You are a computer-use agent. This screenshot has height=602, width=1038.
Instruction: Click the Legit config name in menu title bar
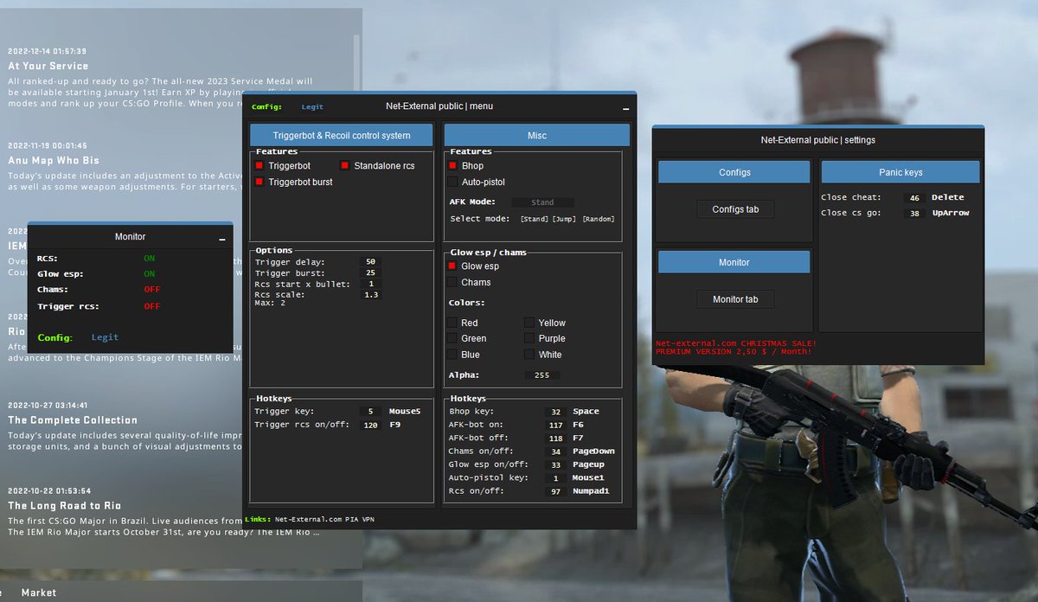point(312,107)
